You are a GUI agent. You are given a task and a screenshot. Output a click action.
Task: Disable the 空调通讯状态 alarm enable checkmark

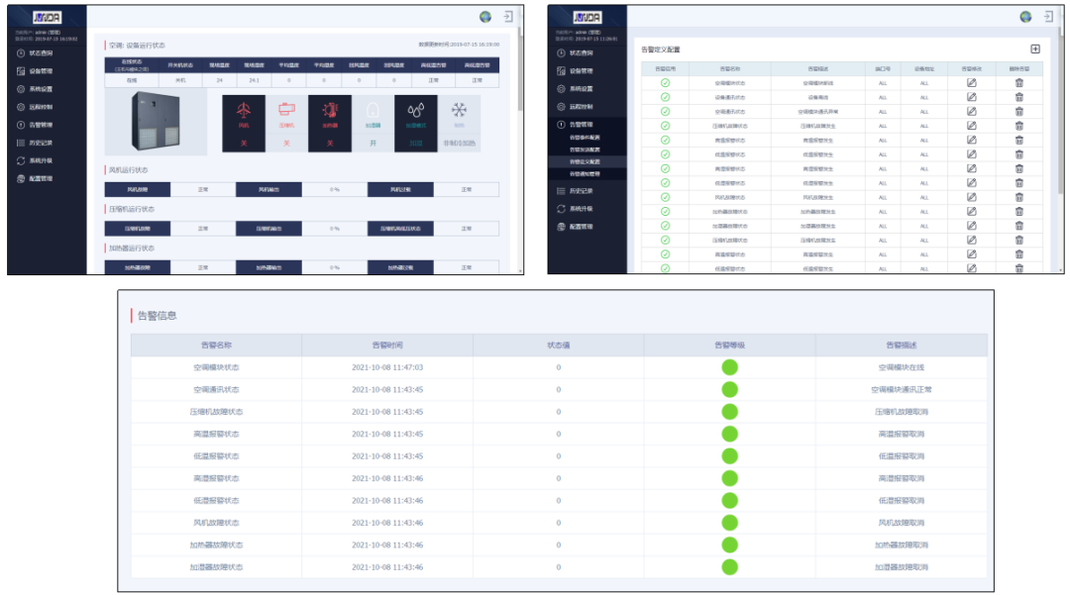665,112
